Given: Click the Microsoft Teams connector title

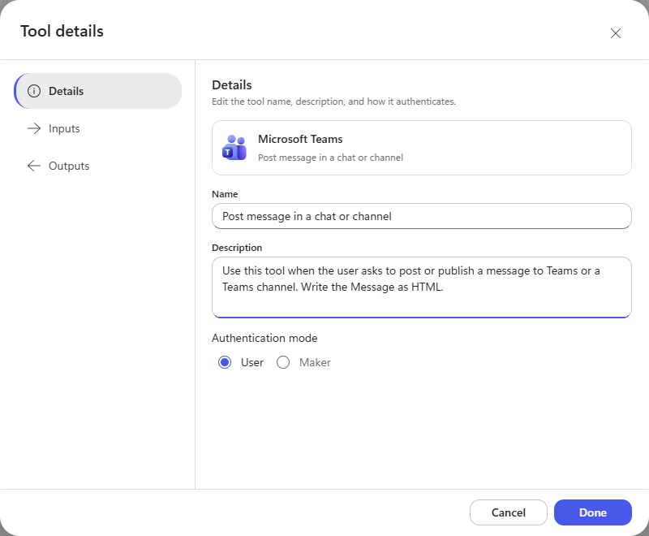Looking at the screenshot, I should [300, 139].
